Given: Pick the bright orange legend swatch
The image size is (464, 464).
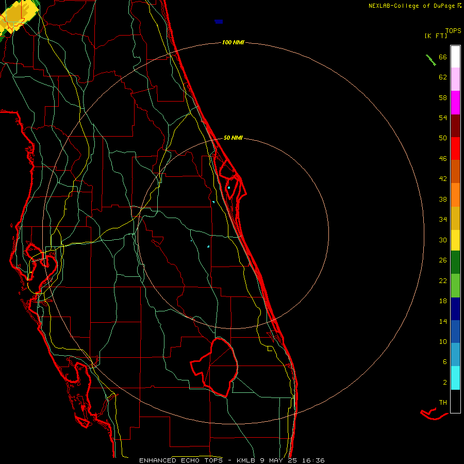Looking at the screenshot, I should click(x=455, y=195).
